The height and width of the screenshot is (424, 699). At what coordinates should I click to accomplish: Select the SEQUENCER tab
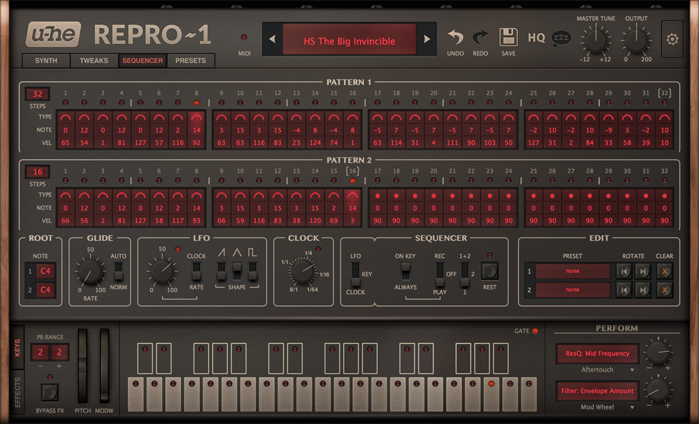143,61
